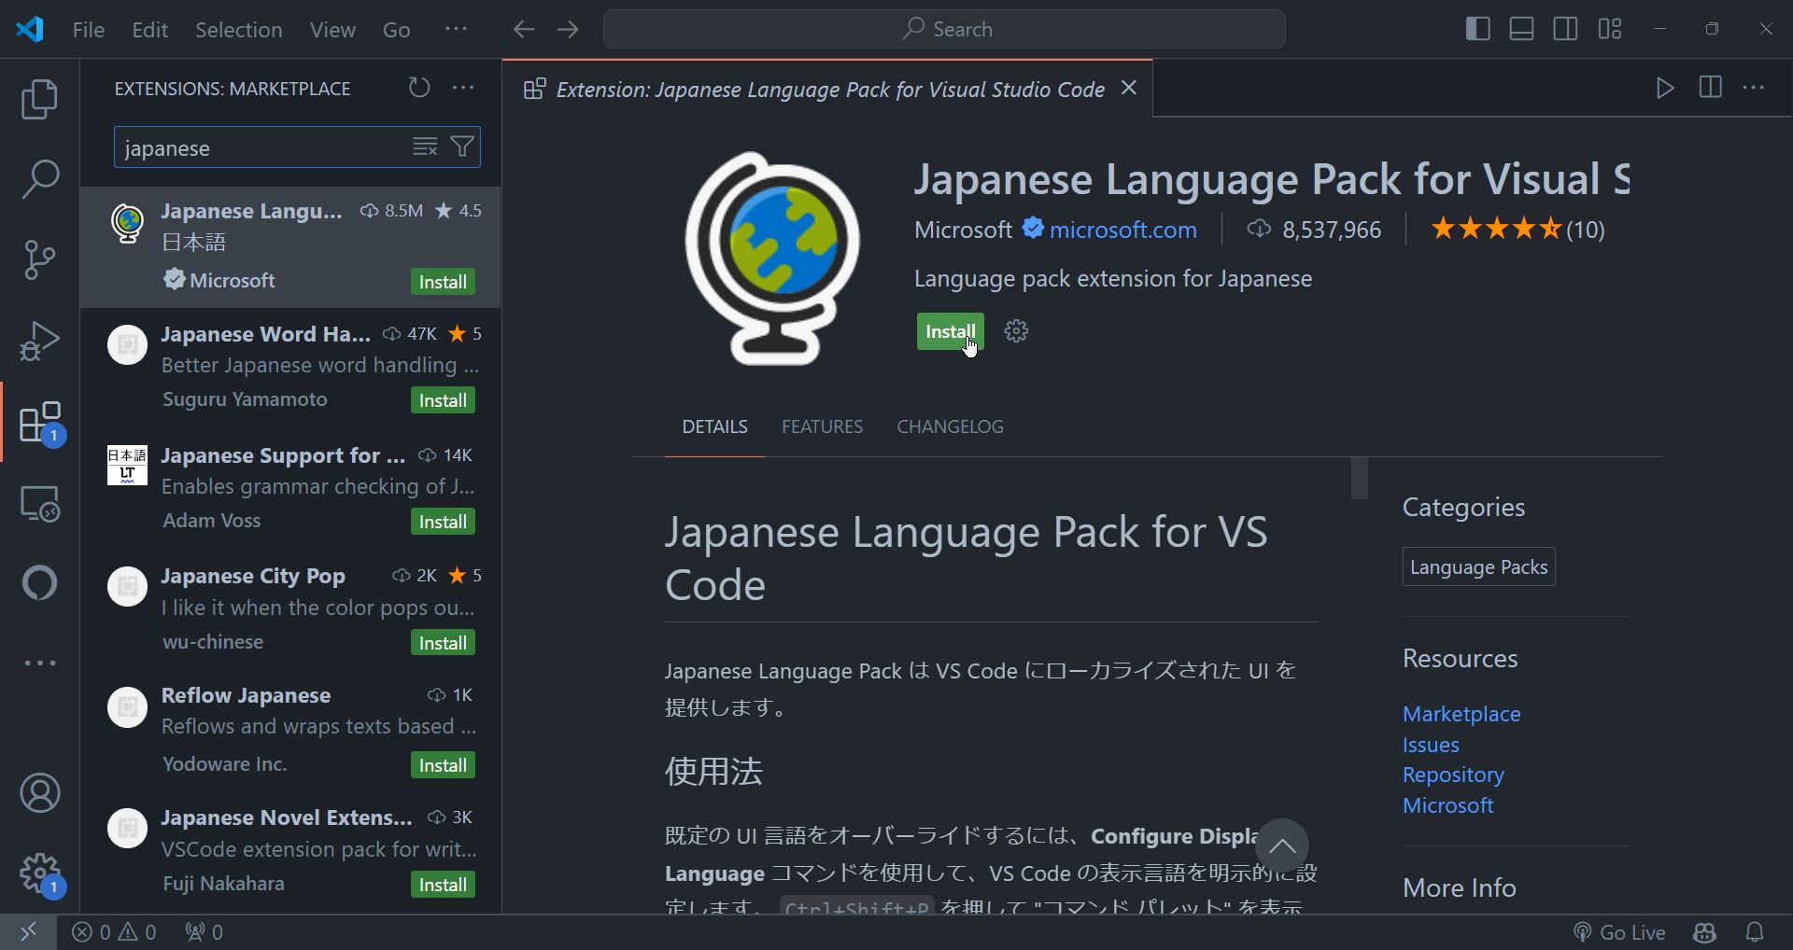1793x950 pixels.
Task: Switch to the DETAILS tab
Action: [714, 426]
